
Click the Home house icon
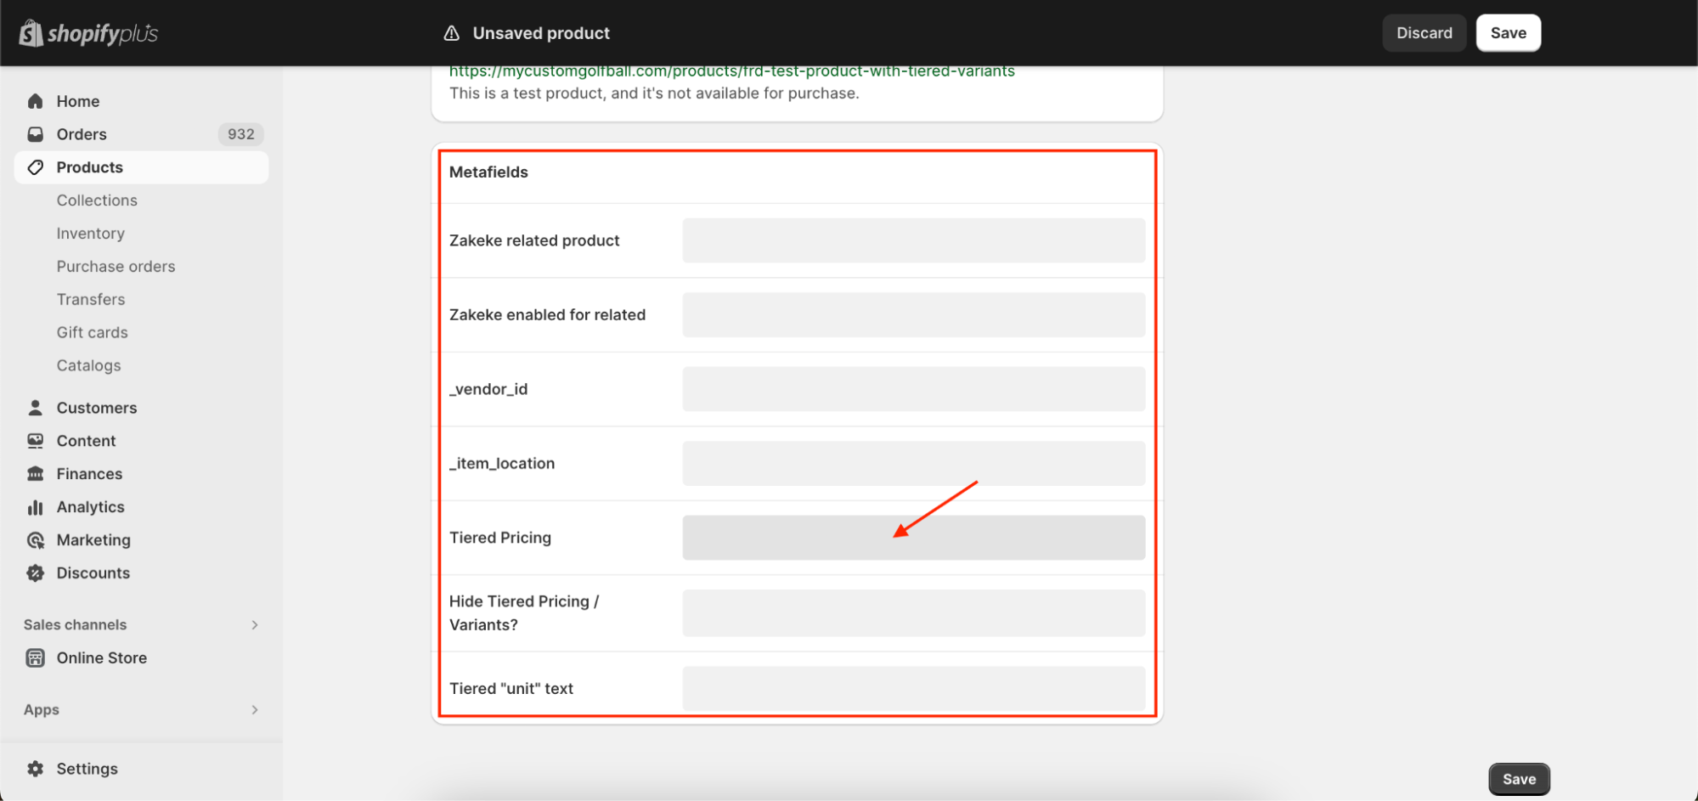pyautogui.click(x=35, y=101)
